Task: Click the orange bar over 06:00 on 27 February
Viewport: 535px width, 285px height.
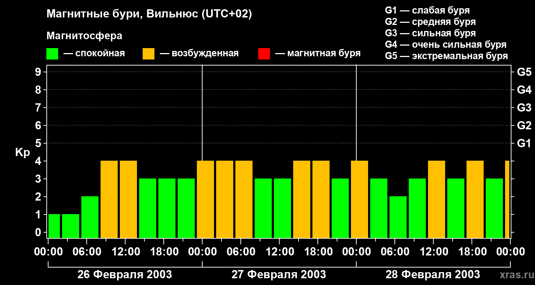Action: pyautogui.click(x=244, y=199)
